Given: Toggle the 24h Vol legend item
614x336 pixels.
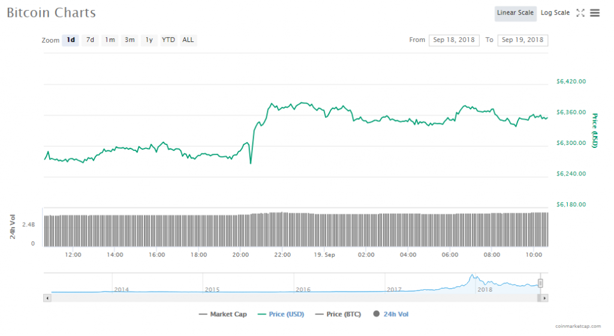Looking at the screenshot, I should click(x=390, y=314).
